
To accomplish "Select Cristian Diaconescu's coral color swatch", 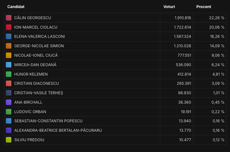I will click(x=9, y=83).
